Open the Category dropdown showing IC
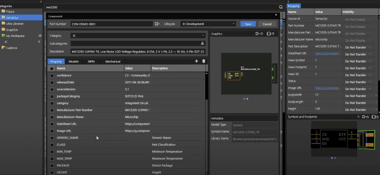This screenshot has width=380, height=175. tap(138, 36)
